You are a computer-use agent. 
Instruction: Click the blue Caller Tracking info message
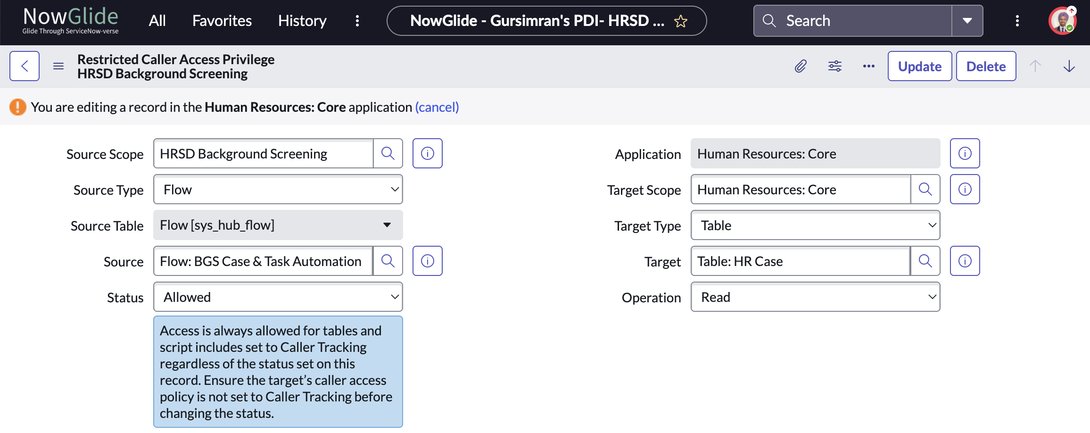(x=278, y=372)
